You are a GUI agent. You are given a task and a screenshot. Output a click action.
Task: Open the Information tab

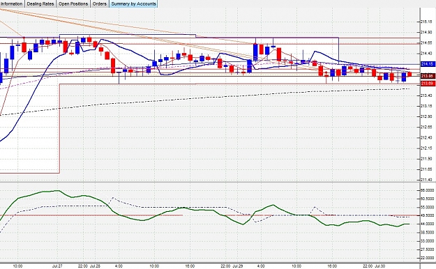tap(11, 4)
